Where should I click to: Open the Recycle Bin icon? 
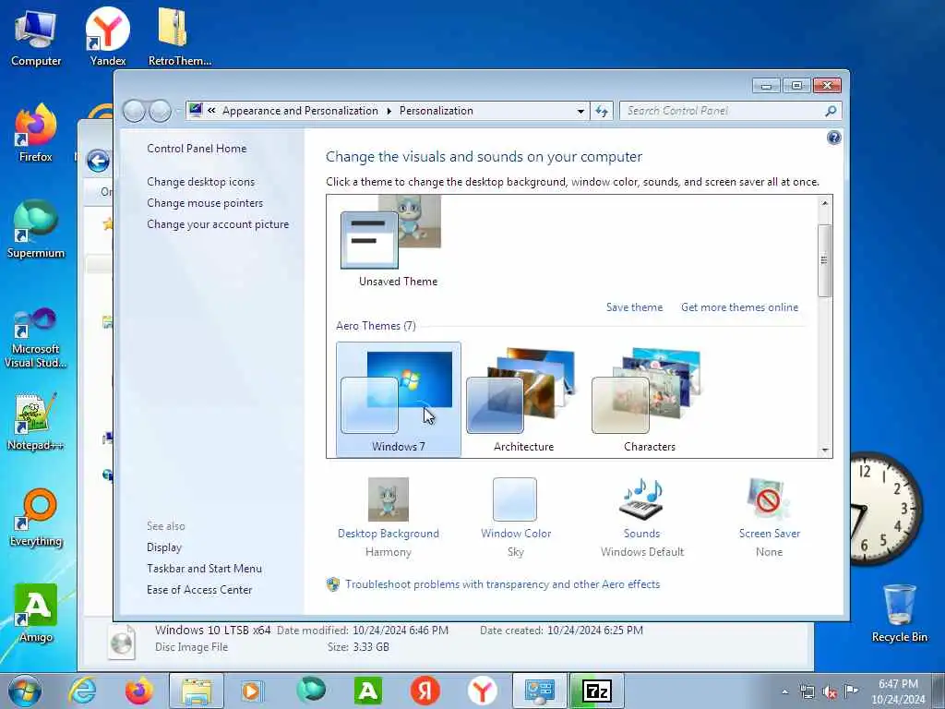899,613
